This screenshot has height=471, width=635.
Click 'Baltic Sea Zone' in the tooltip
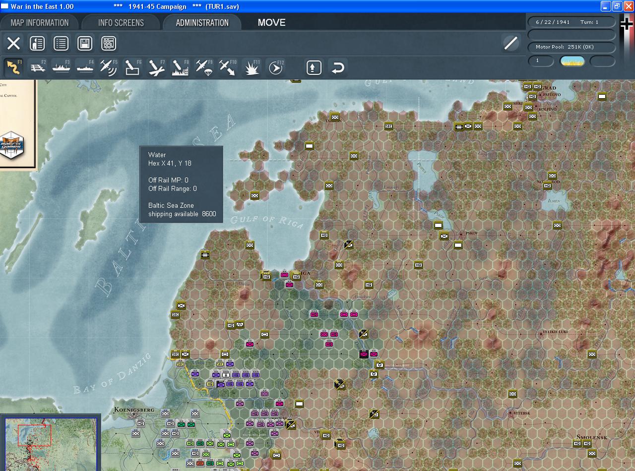tap(171, 205)
